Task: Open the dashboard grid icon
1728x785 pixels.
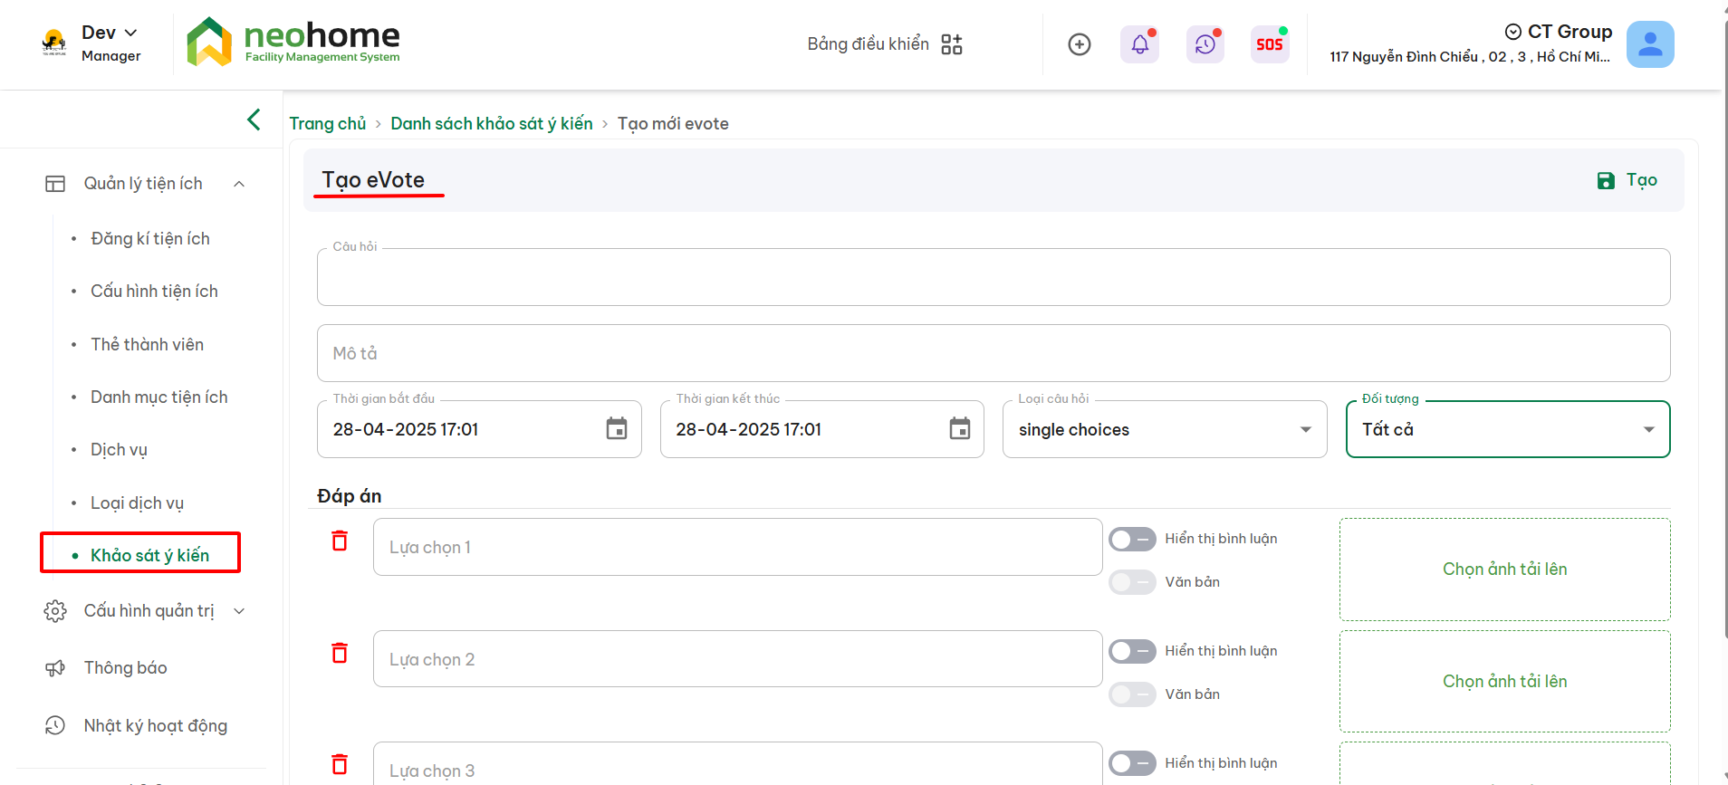Action: pyautogui.click(x=951, y=44)
